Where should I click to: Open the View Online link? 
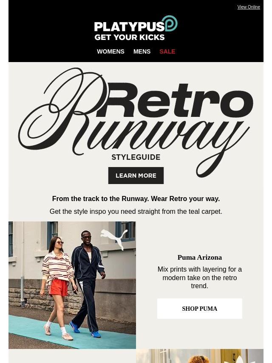click(248, 7)
